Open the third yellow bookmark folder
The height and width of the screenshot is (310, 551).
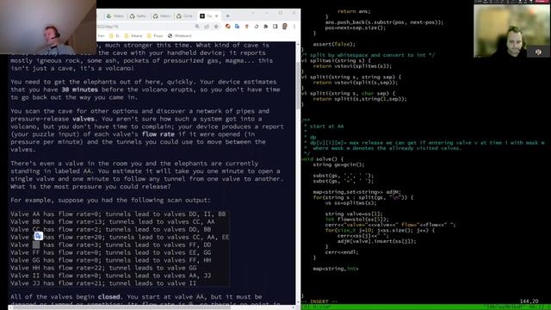click(155, 36)
